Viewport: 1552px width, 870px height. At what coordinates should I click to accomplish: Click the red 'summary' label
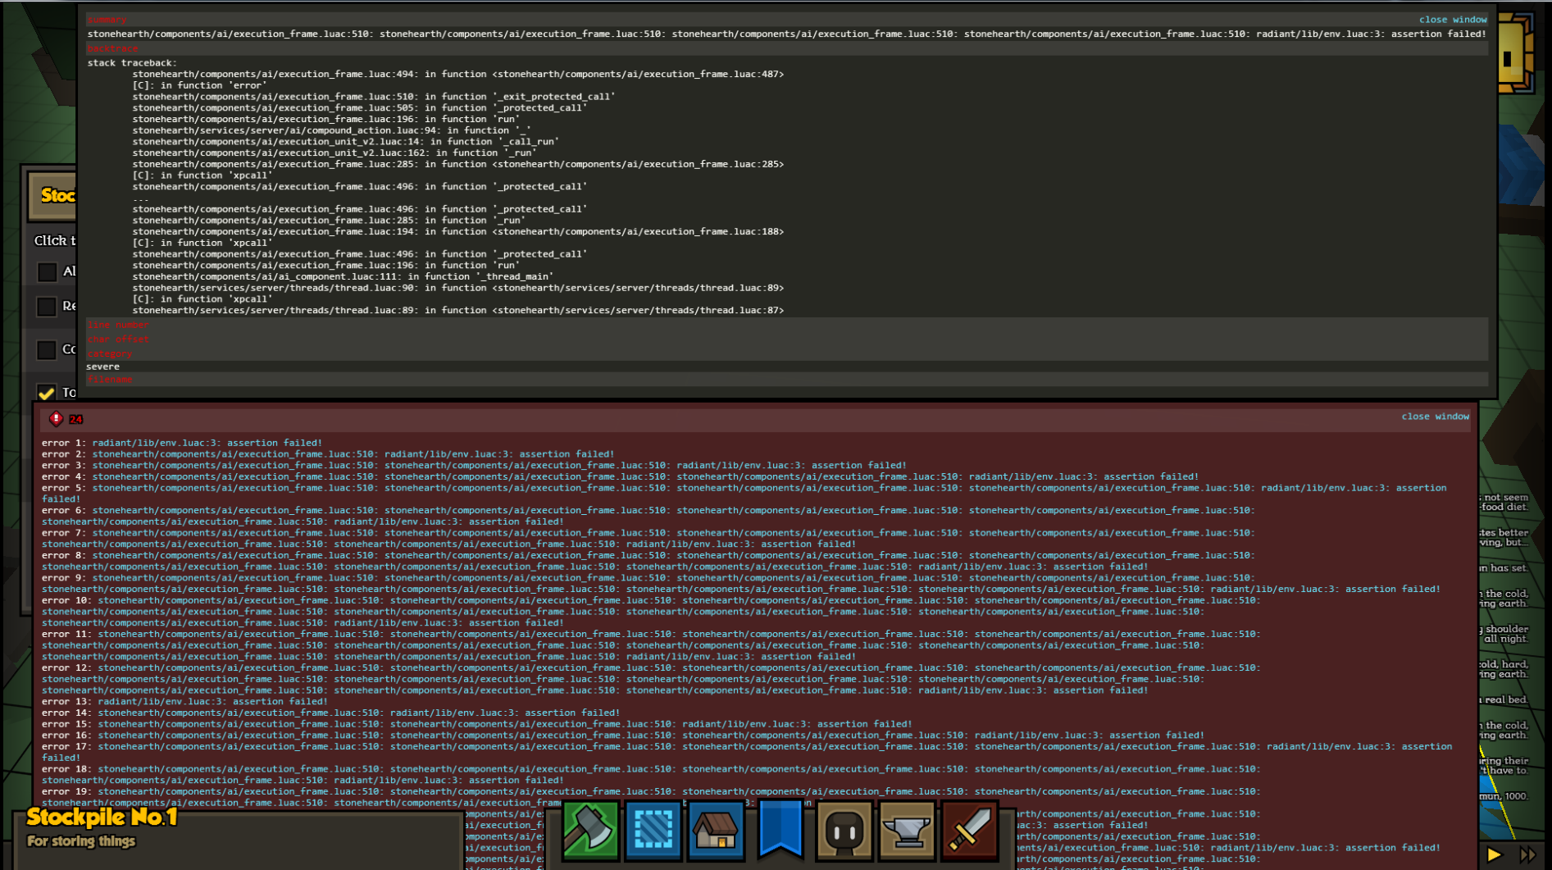click(x=107, y=20)
